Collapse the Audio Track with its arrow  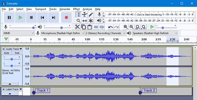click(10, 84)
